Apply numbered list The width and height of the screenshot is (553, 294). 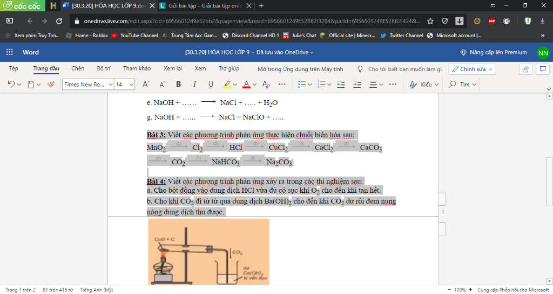point(321,85)
